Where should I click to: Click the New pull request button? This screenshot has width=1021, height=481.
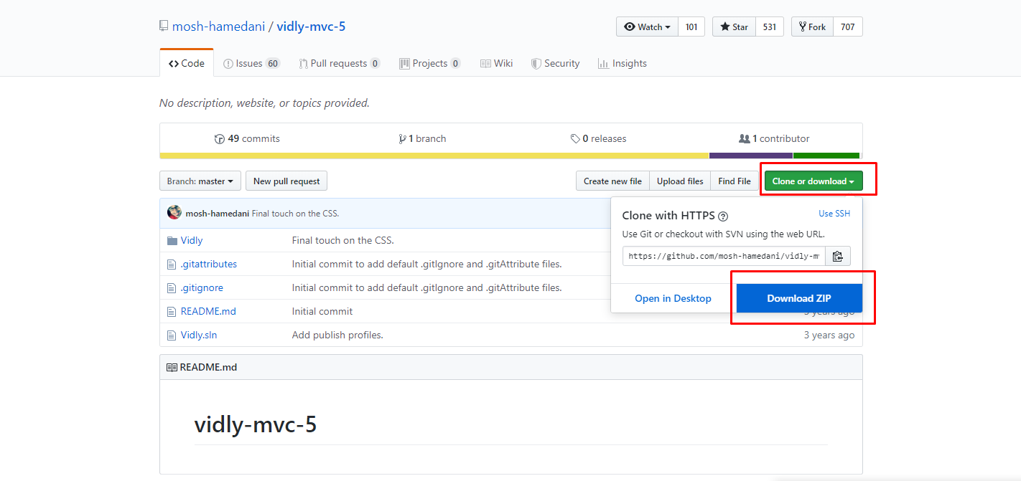point(286,181)
